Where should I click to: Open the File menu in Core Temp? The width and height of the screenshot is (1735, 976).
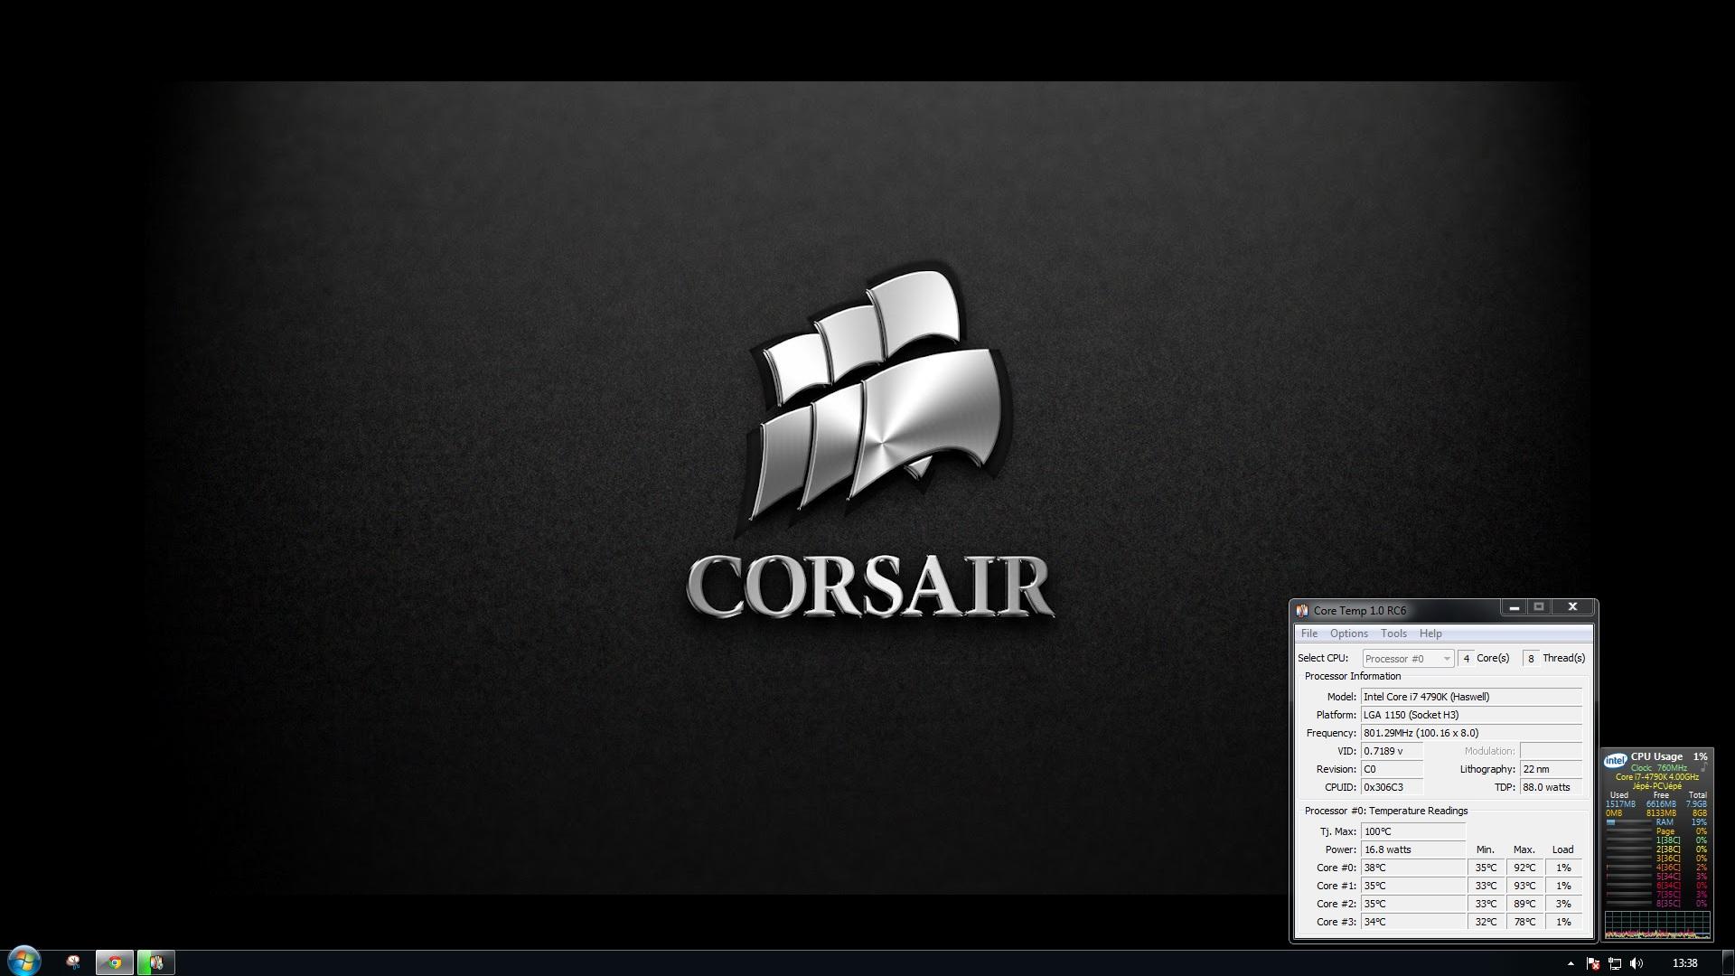tap(1308, 633)
